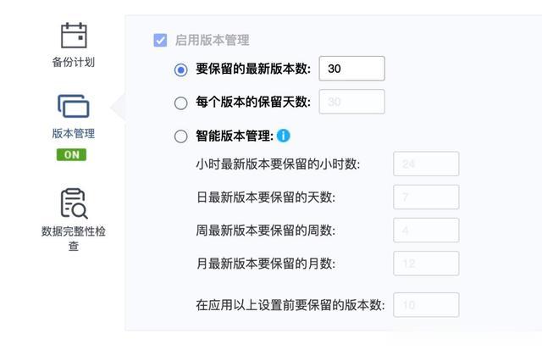Open the 备份计划 calendar icon
This screenshot has width=542, height=350.
coord(74,36)
